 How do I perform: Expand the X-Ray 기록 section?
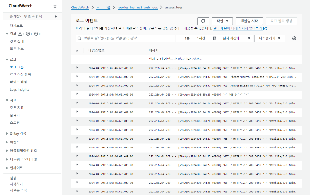(7, 134)
